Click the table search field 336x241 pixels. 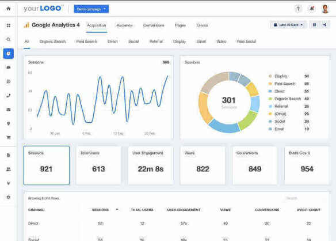click(306, 198)
